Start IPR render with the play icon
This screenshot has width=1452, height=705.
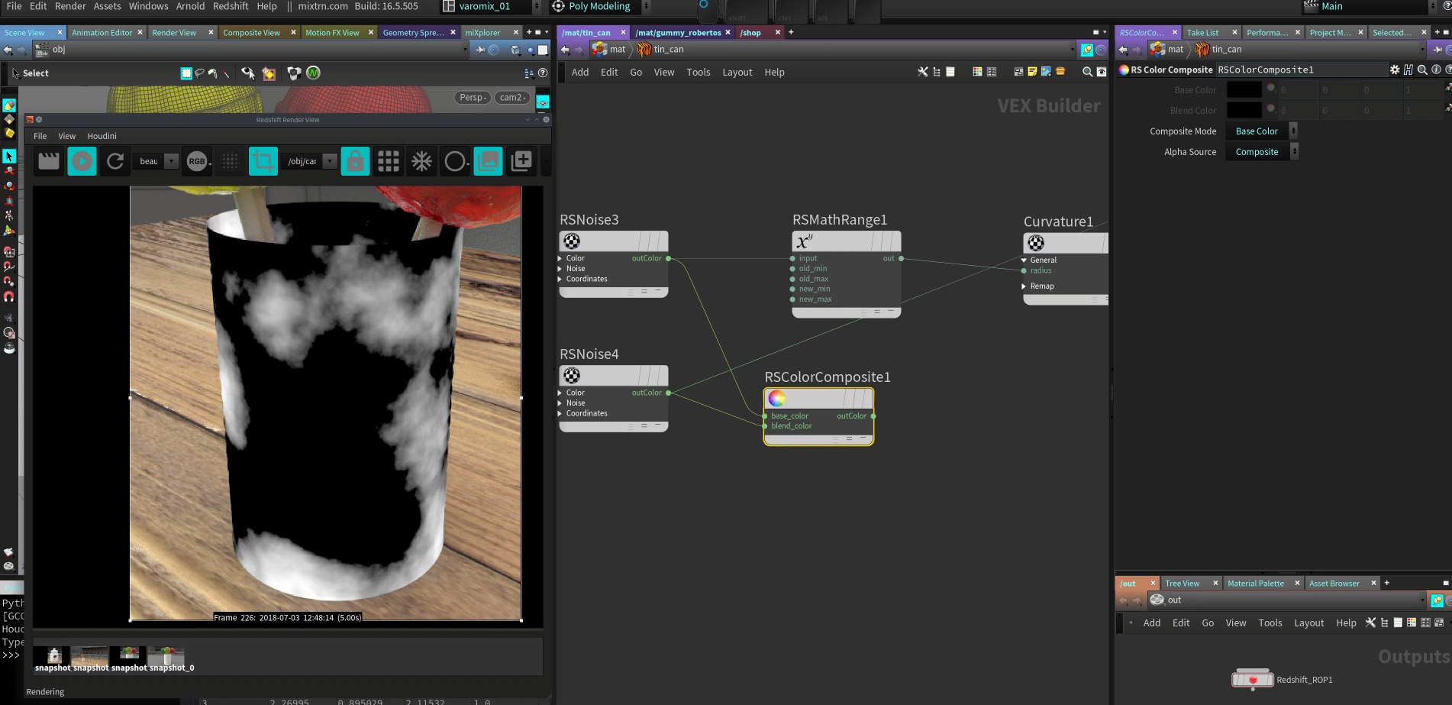(x=82, y=161)
